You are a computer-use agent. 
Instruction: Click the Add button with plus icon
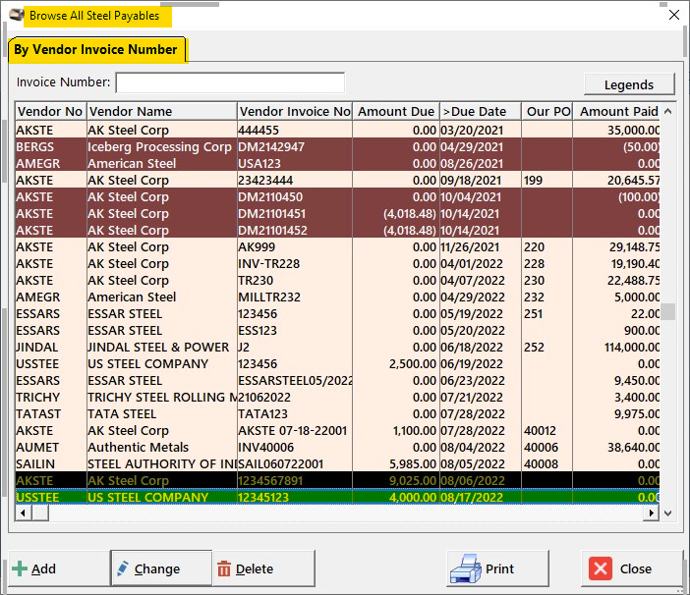59,568
